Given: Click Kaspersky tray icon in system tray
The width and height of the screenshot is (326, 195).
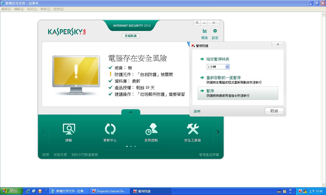Looking at the screenshot, I should click(301, 191).
